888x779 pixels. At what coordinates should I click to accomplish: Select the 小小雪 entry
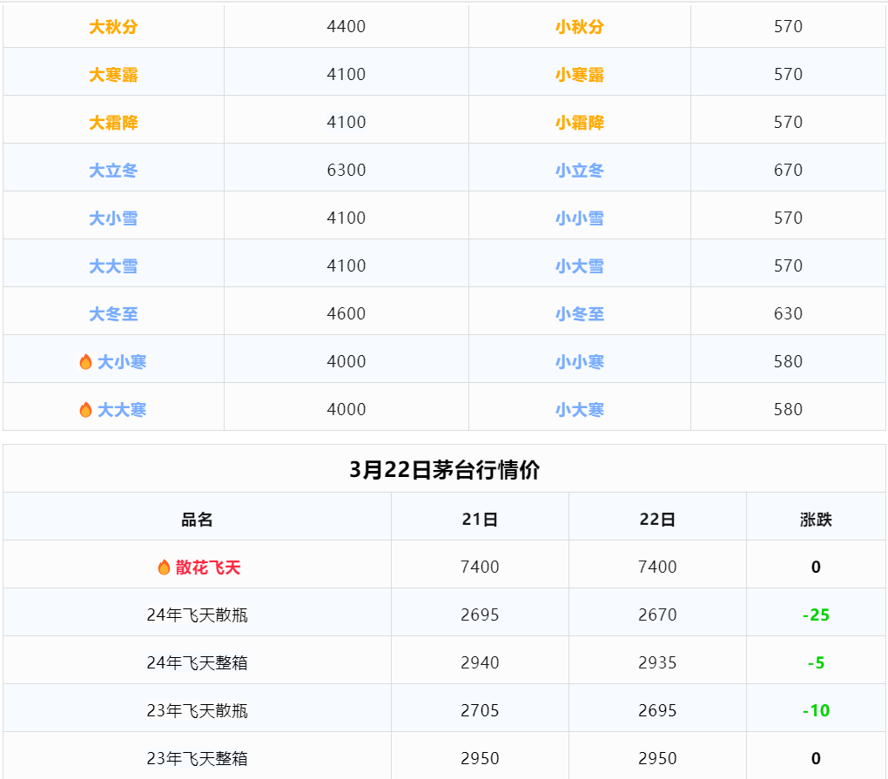click(579, 218)
